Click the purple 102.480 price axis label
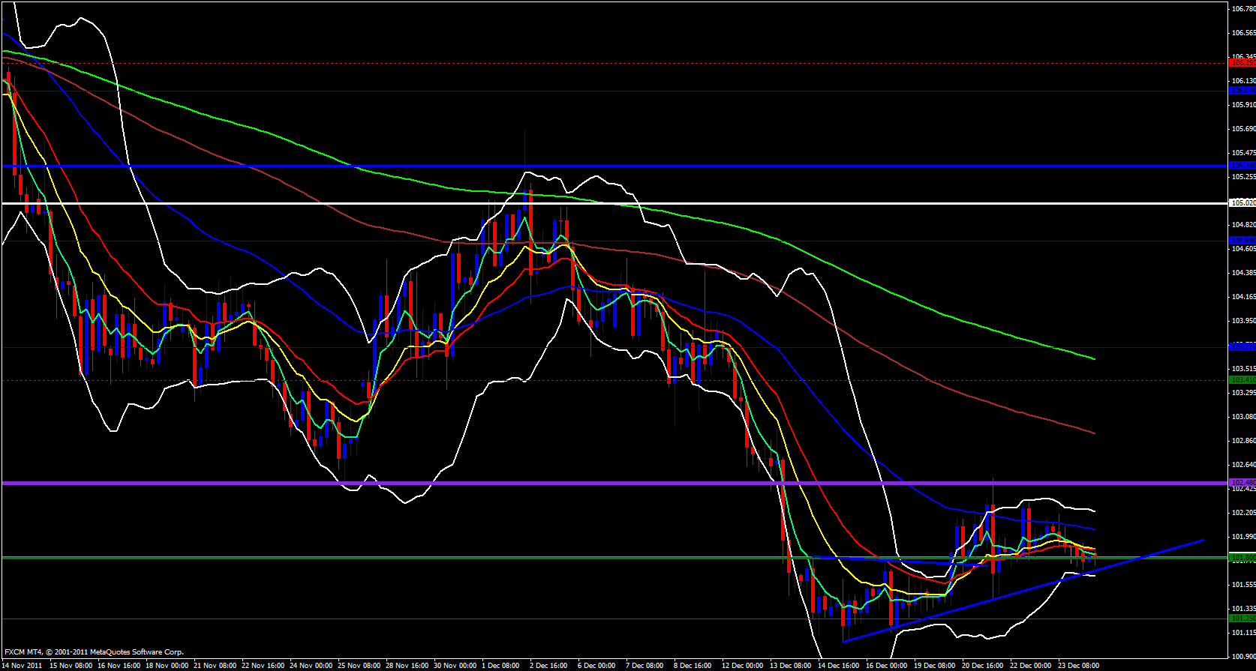This screenshot has width=1256, height=671. [x=1242, y=482]
